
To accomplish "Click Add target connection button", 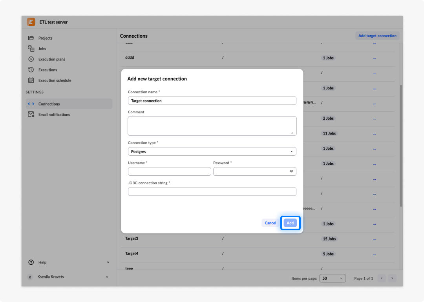I will pos(377,36).
